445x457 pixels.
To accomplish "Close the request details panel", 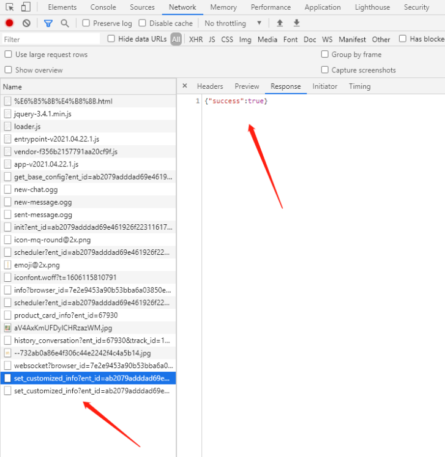I will (x=185, y=86).
